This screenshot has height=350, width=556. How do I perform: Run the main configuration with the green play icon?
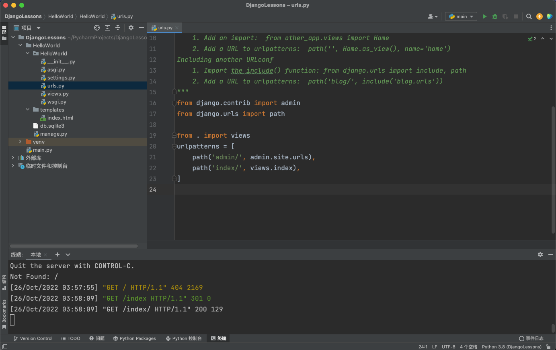click(x=484, y=16)
